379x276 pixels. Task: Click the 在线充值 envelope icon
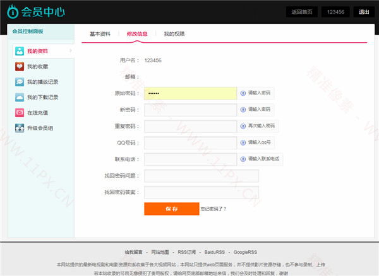coord(20,113)
